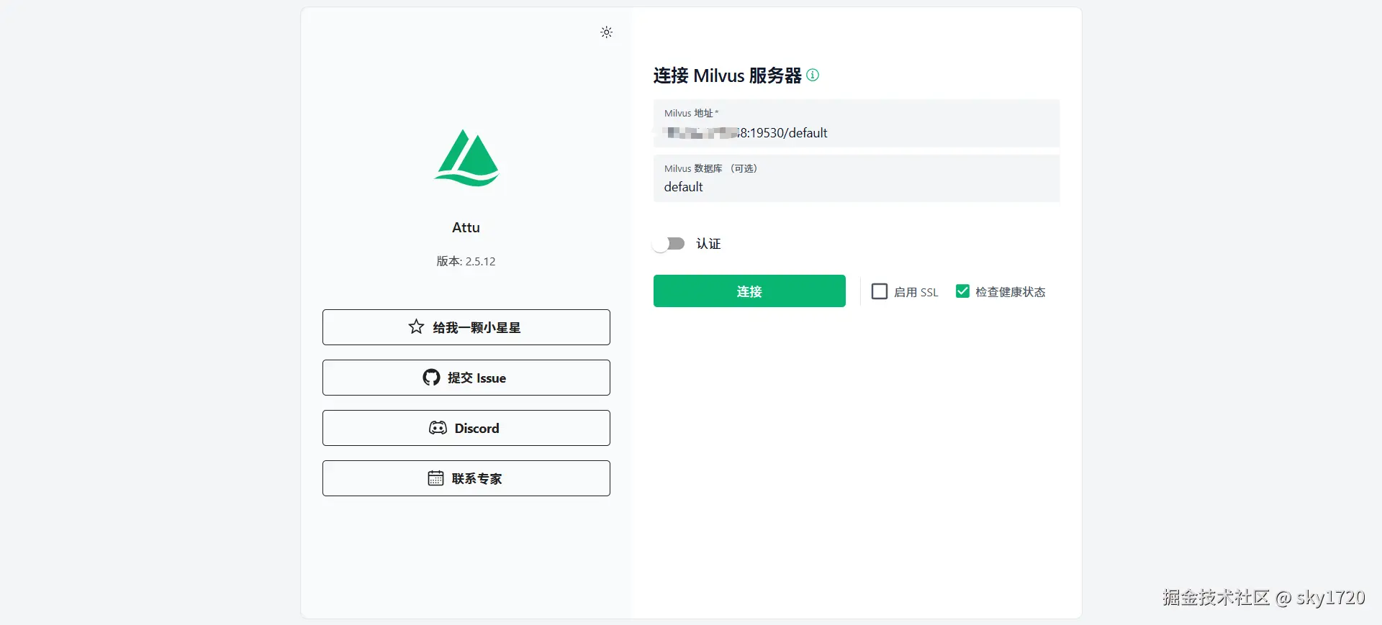Click the info icon beside 连接 Milvus 服务器
This screenshot has height=625, width=1382.
pos(813,75)
